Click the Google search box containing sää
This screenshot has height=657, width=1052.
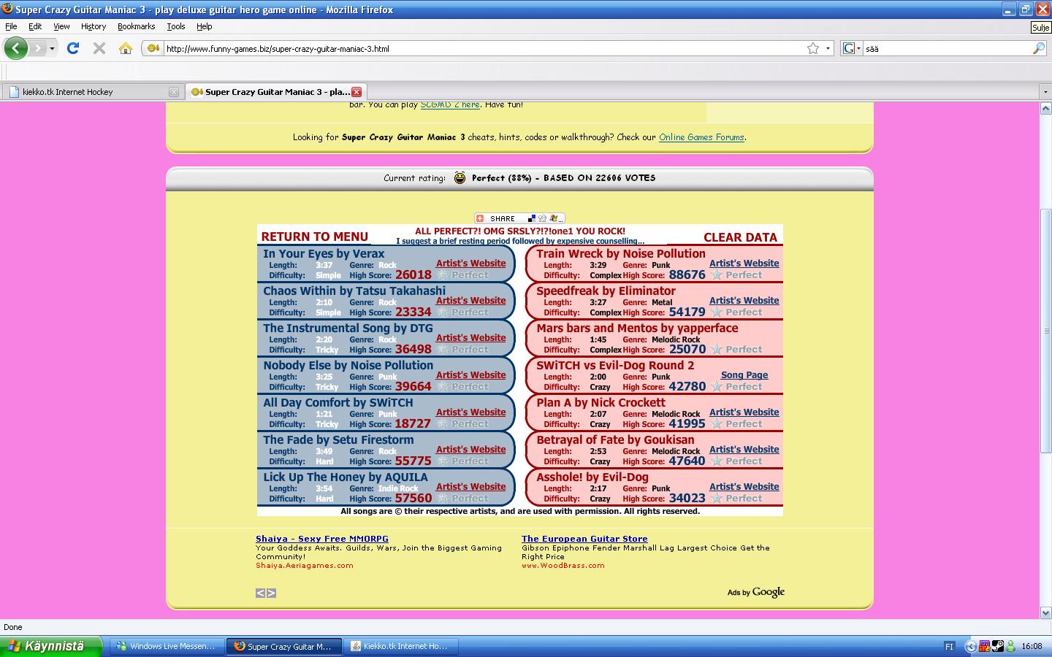point(947,49)
